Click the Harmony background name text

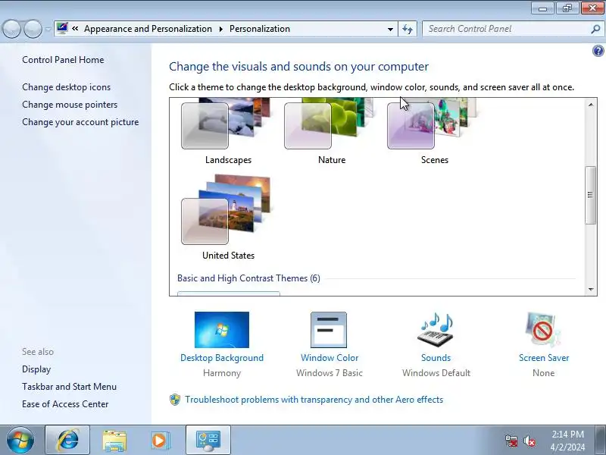point(222,373)
